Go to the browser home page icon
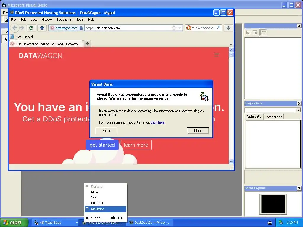303x227 pixels. (x=42, y=28)
